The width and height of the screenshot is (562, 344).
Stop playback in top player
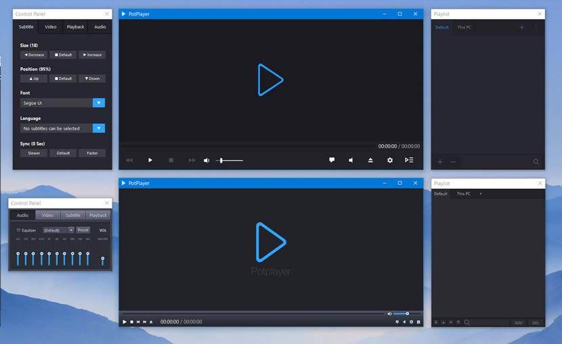click(171, 160)
